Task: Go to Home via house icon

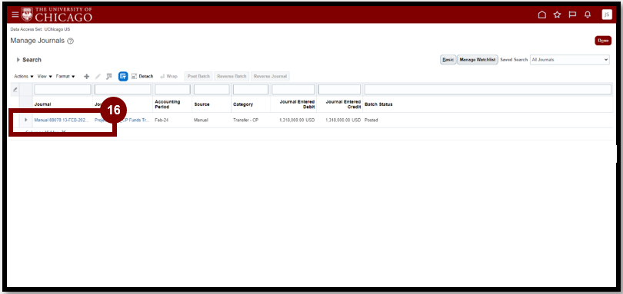Action: click(x=542, y=15)
